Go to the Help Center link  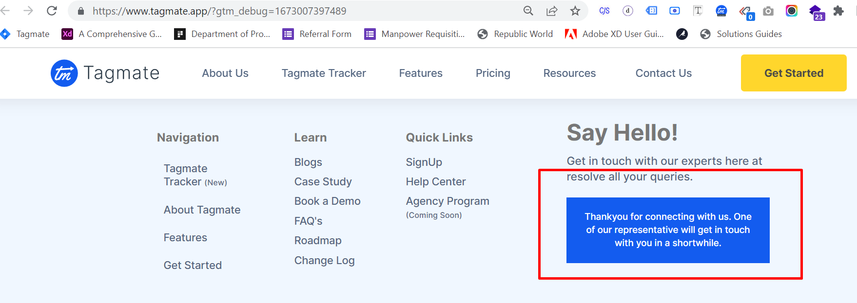pos(436,181)
